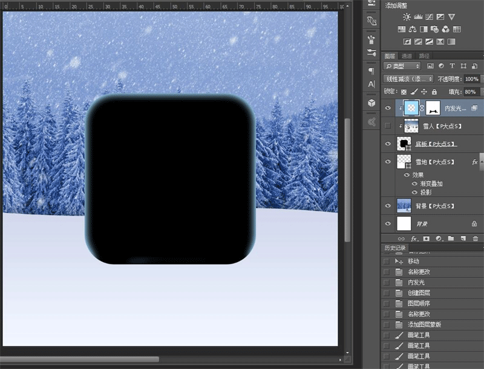Hide the 背景【P大点S】 layer
484x369 pixels.
pos(388,206)
